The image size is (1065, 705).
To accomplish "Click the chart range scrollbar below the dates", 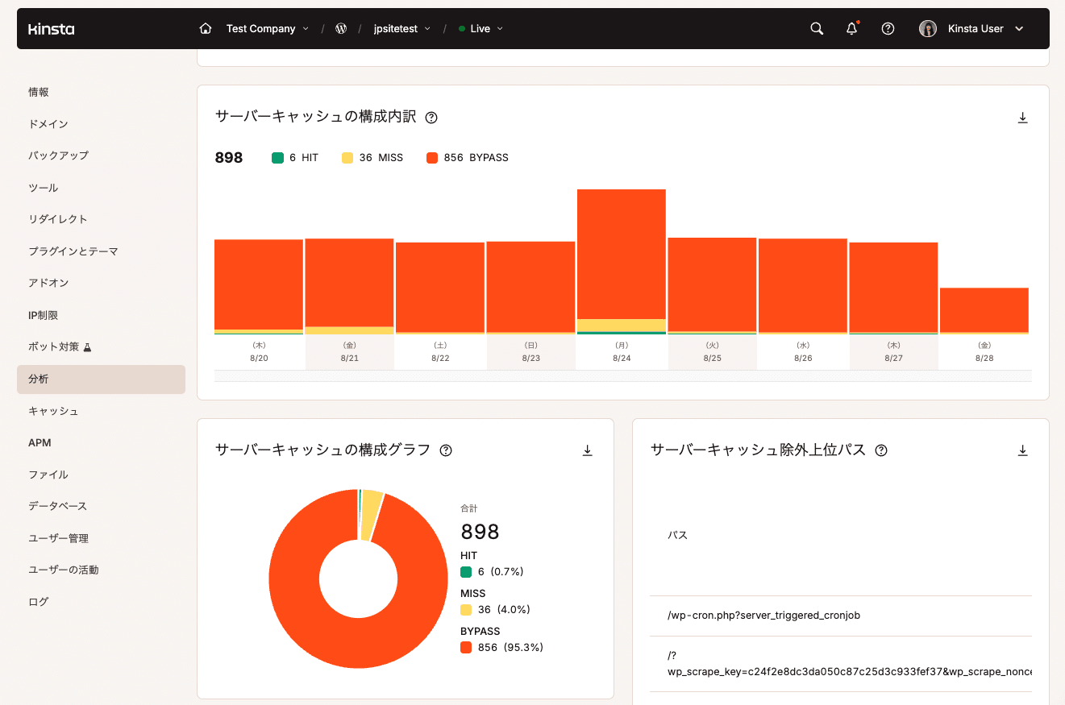I will tap(623, 376).
